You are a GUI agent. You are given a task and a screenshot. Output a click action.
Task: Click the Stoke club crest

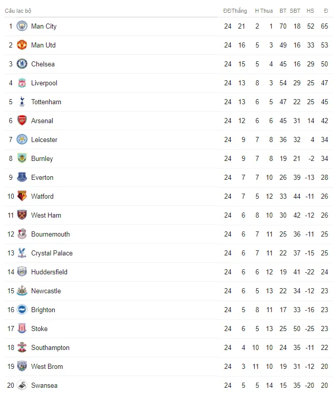[x=22, y=329]
